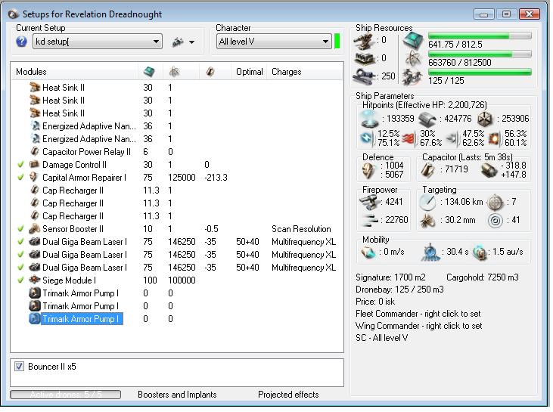Select the highlighted Trimark Armor Pump I row

[76, 319]
